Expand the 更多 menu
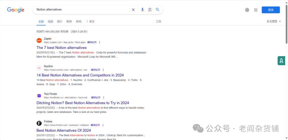This screenshot has height=140, width=288. (x=90, y=22)
